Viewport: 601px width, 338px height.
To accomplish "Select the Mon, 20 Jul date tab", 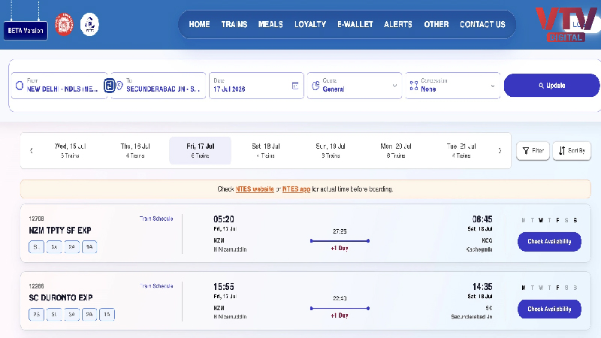I will coord(396,151).
